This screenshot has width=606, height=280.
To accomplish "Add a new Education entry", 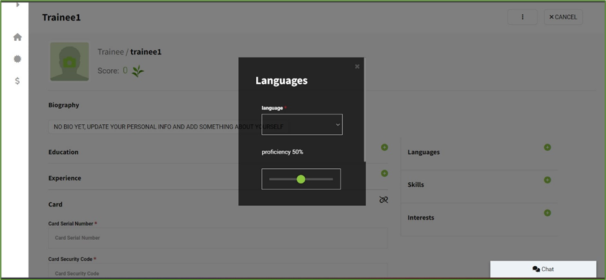I will pos(384,148).
